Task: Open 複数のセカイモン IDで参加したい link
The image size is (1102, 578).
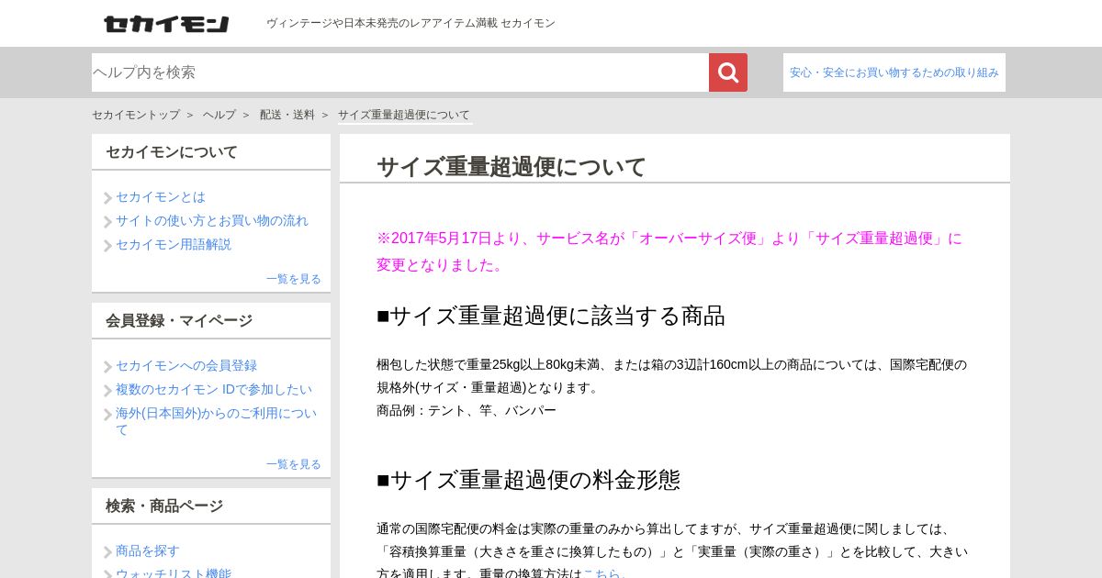Action: [214, 389]
